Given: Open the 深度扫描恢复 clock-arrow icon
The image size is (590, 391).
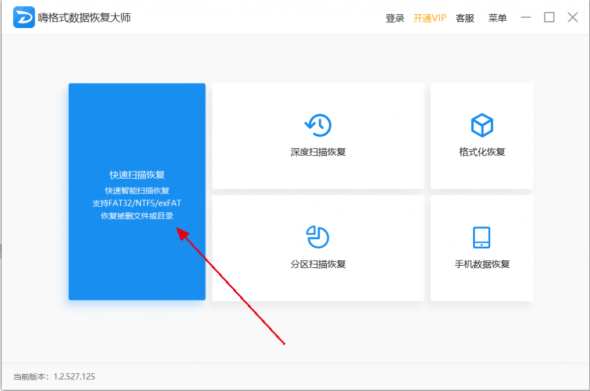Looking at the screenshot, I should (x=318, y=125).
